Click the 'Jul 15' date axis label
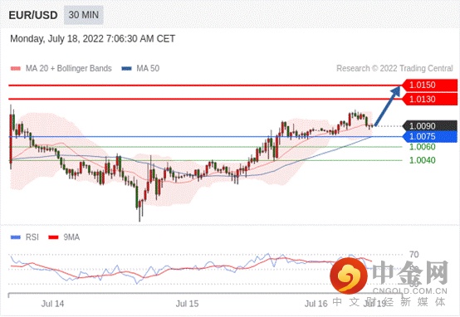460x317 pixels. tap(187, 304)
